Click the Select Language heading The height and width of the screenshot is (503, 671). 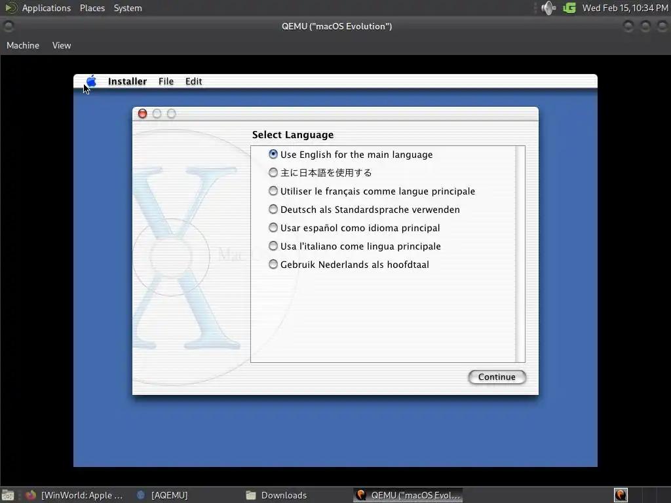[293, 135]
